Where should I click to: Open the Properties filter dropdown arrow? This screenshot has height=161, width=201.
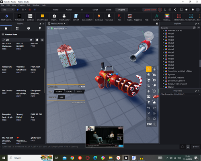coord(199,94)
